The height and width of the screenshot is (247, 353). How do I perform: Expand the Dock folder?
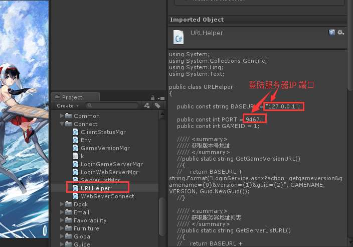pos(62,204)
